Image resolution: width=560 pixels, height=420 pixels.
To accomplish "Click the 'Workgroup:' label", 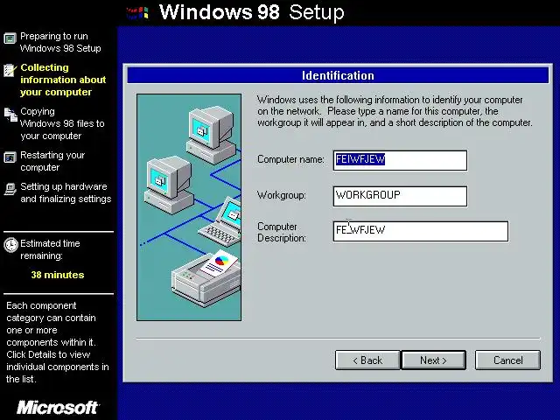I will click(282, 195).
